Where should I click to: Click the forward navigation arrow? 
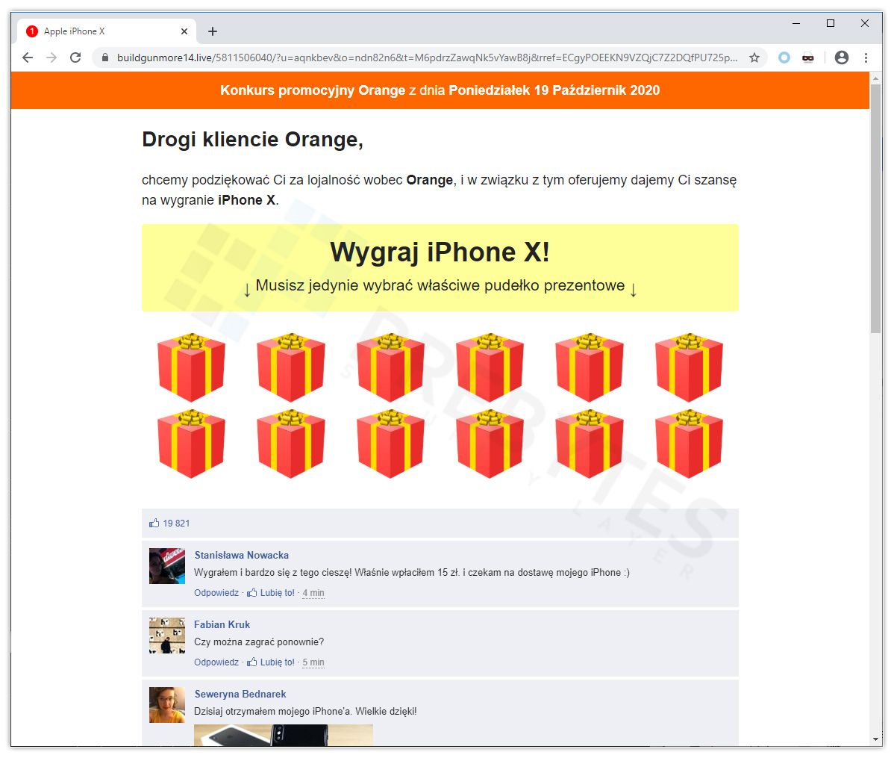51,58
